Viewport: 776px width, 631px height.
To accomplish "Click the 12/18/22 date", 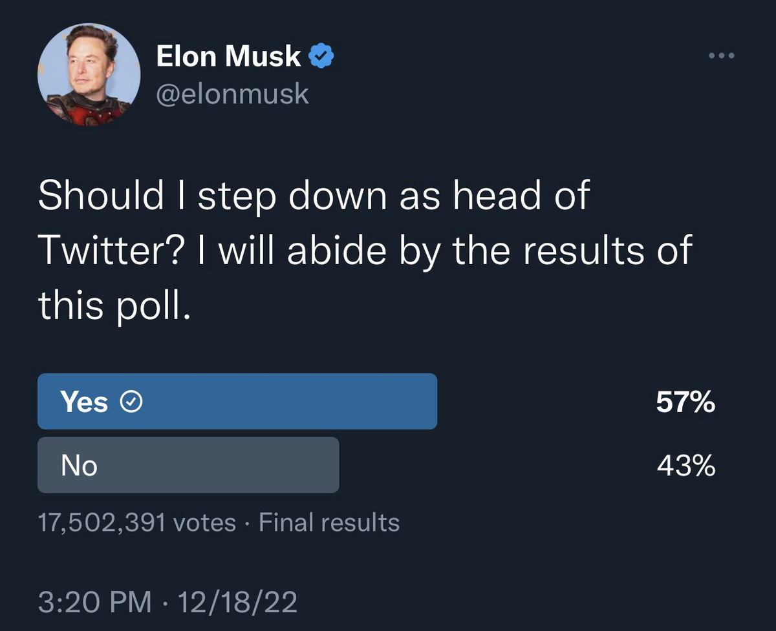I will 237,602.
